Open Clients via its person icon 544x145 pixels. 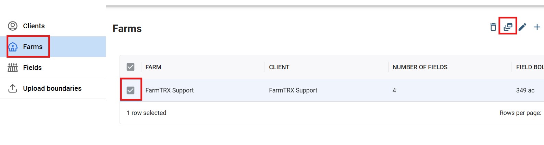coord(13,26)
